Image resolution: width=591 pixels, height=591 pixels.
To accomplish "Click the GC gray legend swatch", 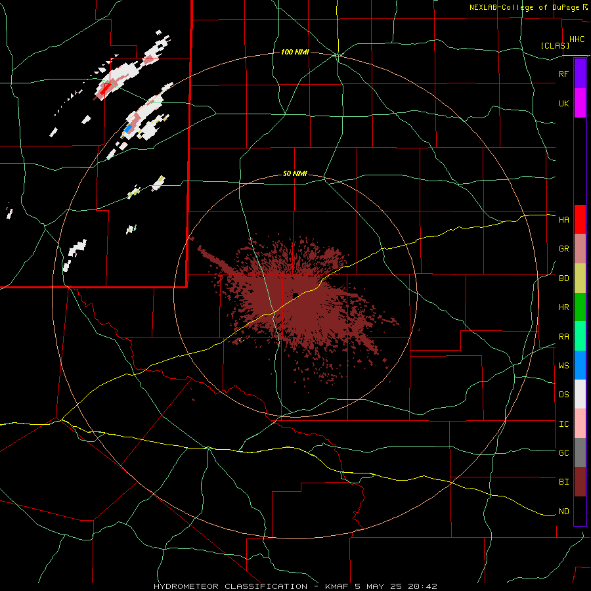I will [580, 452].
